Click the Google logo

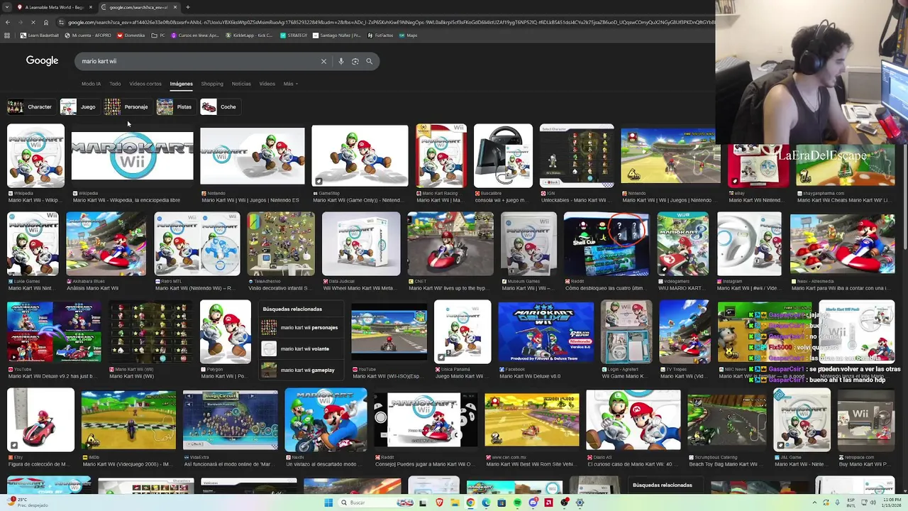click(42, 61)
